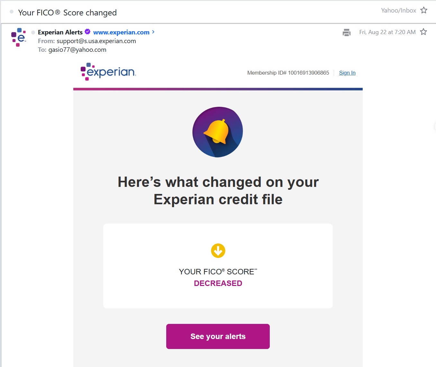Image resolution: width=436 pixels, height=367 pixels.
Task: Click the unread dot beside Experian Alerts
Action: coord(33,32)
